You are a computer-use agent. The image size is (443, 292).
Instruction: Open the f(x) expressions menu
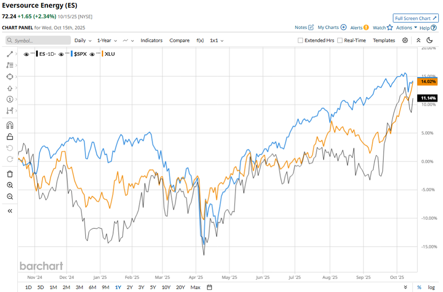tap(200, 41)
